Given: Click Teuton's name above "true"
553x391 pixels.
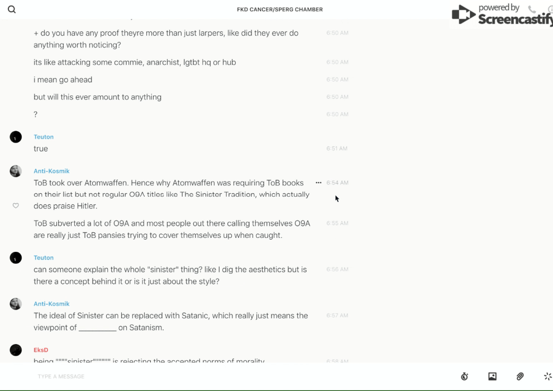Looking at the screenshot, I should (x=44, y=137).
